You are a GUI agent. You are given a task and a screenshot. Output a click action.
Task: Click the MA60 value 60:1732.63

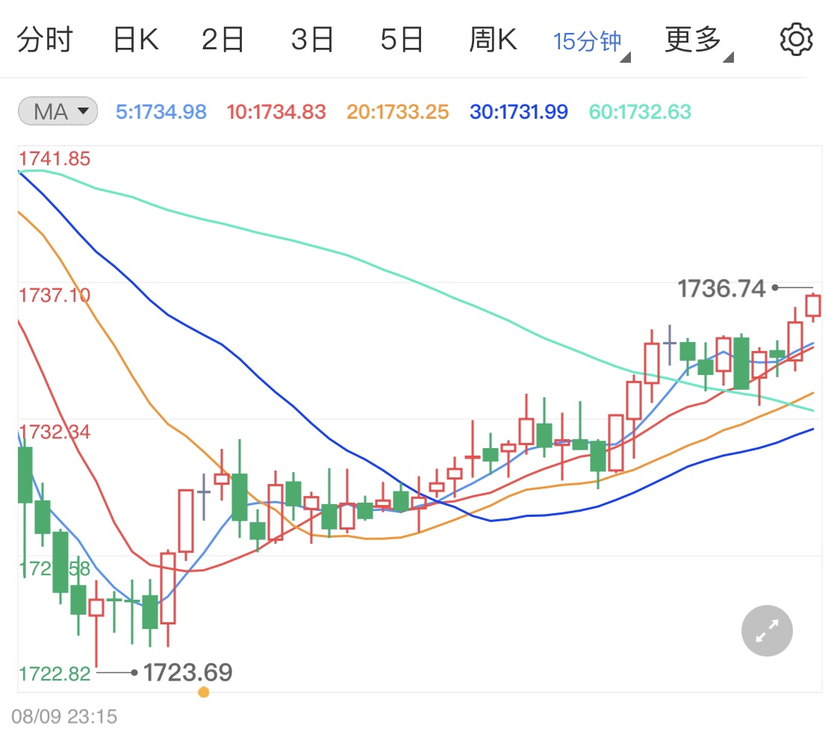(x=640, y=112)
